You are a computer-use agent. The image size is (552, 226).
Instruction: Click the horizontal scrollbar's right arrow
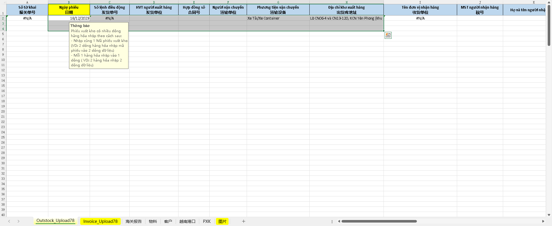[x=543, y=221]
